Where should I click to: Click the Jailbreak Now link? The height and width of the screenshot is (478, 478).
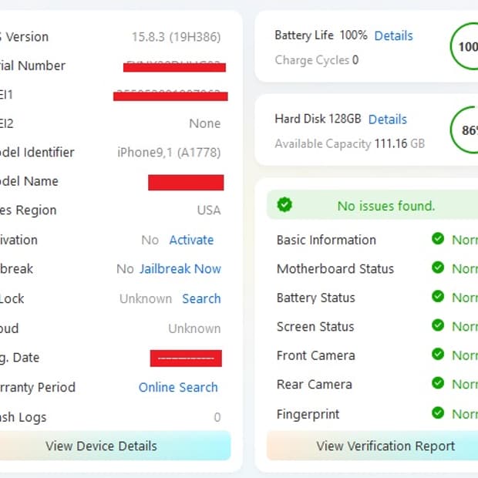point(180,268)
